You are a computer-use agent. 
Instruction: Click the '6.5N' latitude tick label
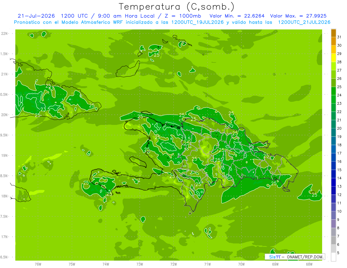tap(4, 257)
